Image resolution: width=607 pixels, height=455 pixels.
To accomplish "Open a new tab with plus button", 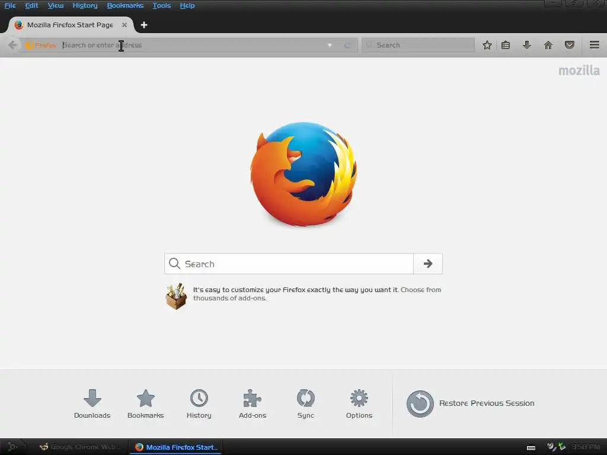I will pyautogui.click(x=144, y=25).
